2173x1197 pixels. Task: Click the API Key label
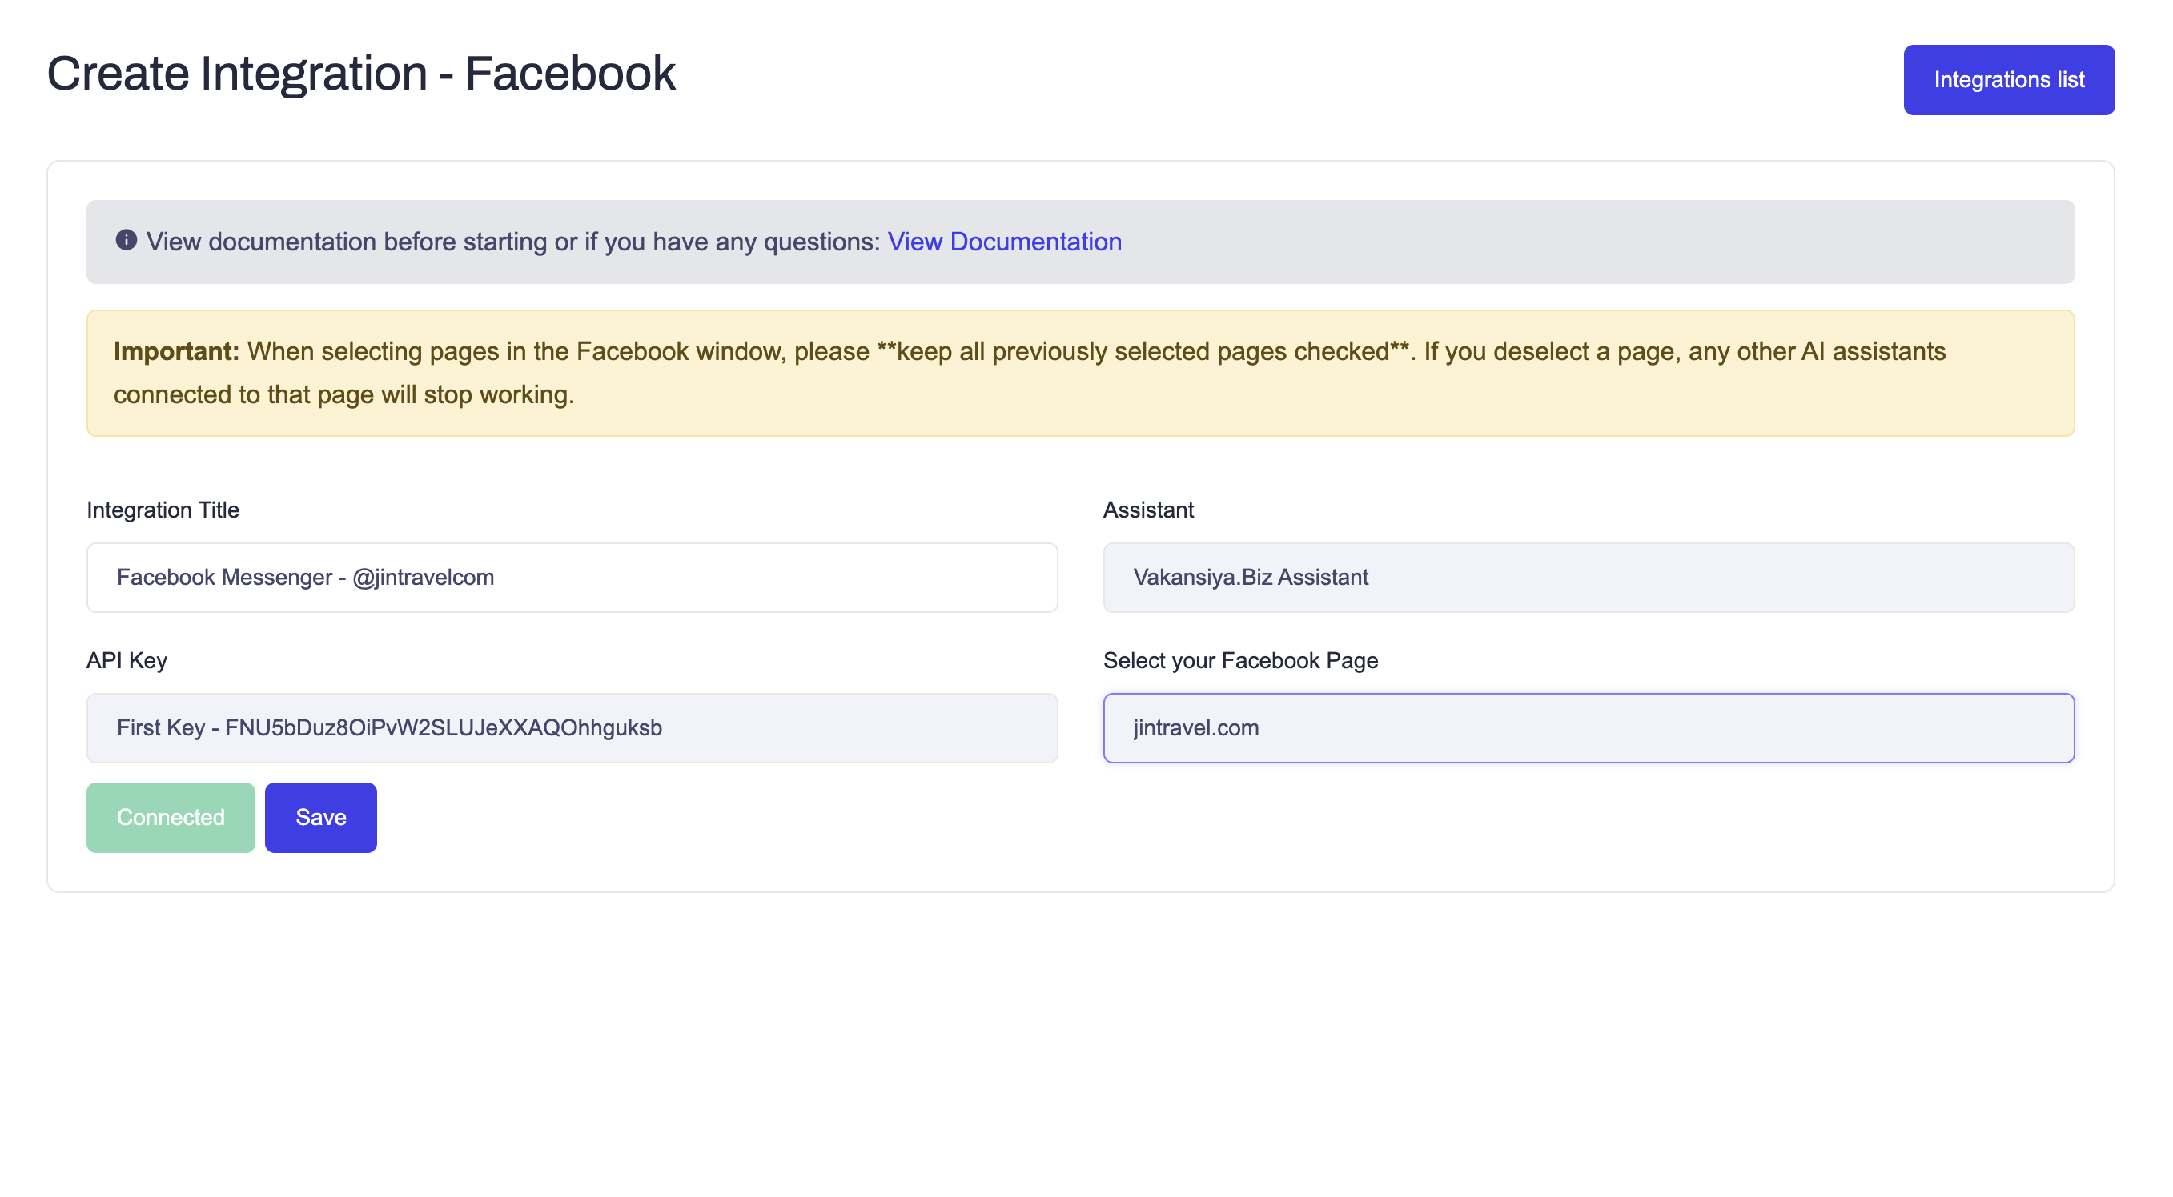[127, 660]
